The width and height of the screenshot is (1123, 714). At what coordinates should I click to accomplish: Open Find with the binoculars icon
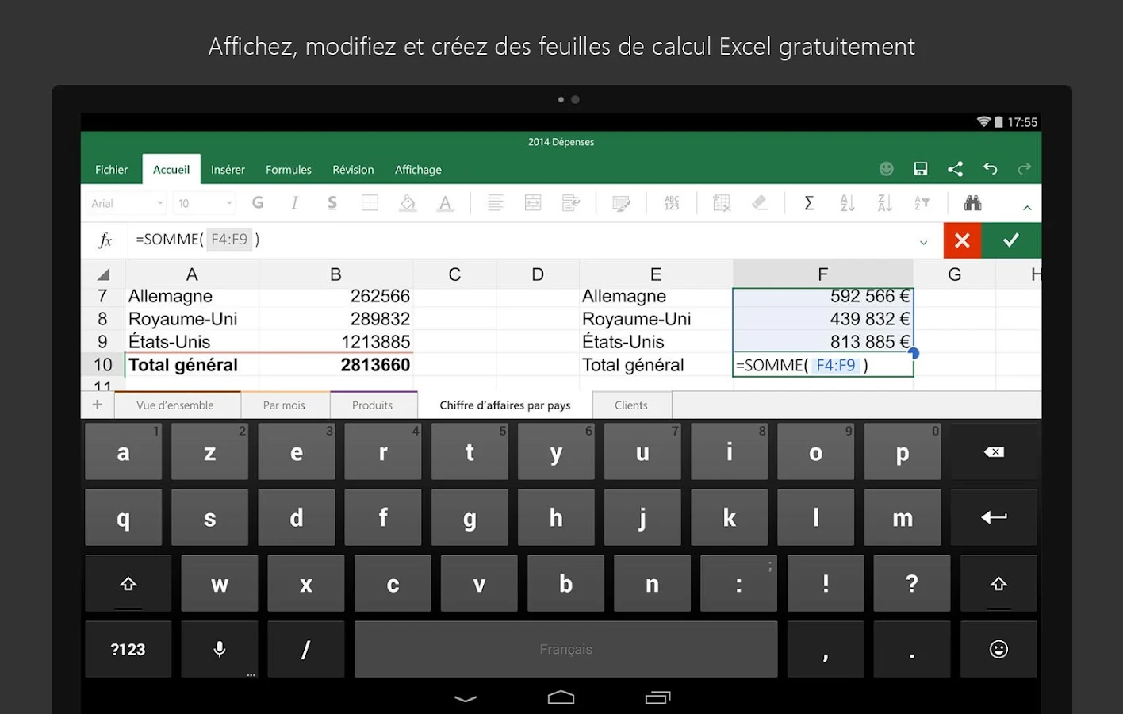973,203
